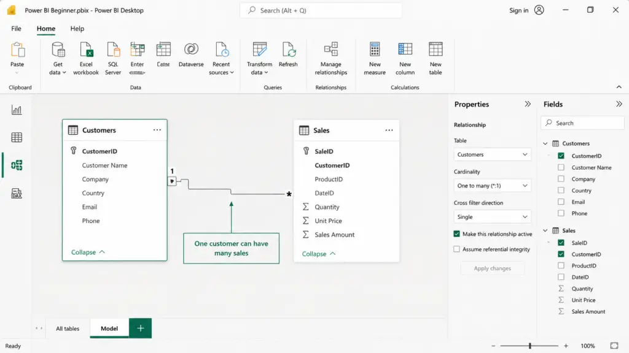629x353 pixels.
Task: Check Company field checkbox
Action: coord(561,179)
